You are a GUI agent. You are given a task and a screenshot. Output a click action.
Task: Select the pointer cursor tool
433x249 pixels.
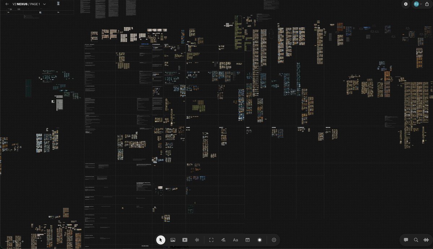point(161,240)
